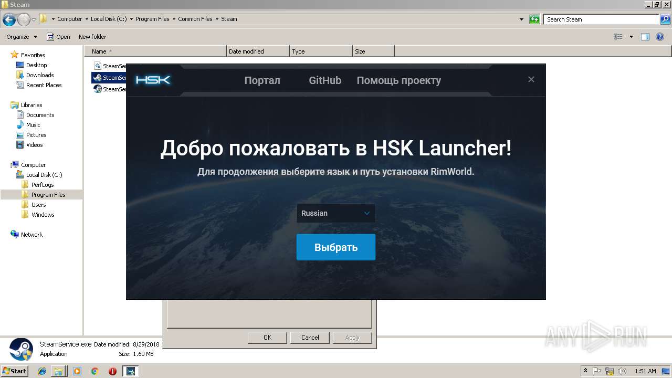672x378 pixels.
Task: Select the third SteamSer file in list
Action: (x=110, y=89)
